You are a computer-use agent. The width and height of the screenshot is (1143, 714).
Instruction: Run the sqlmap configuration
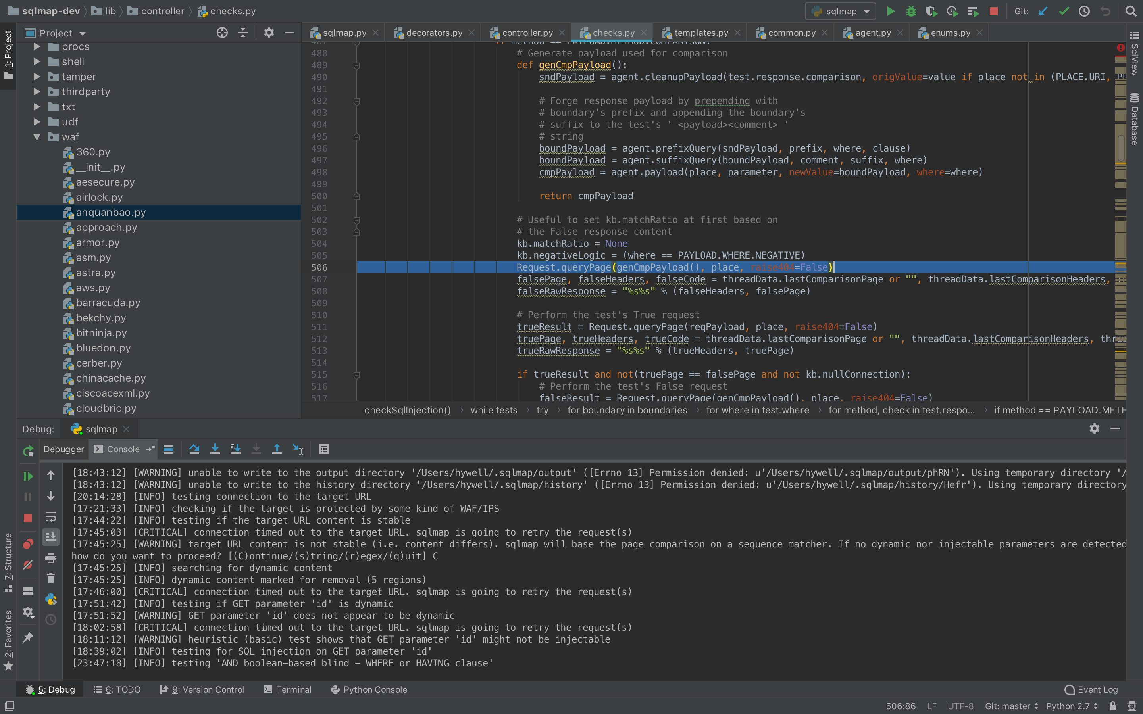click(891, 11)
